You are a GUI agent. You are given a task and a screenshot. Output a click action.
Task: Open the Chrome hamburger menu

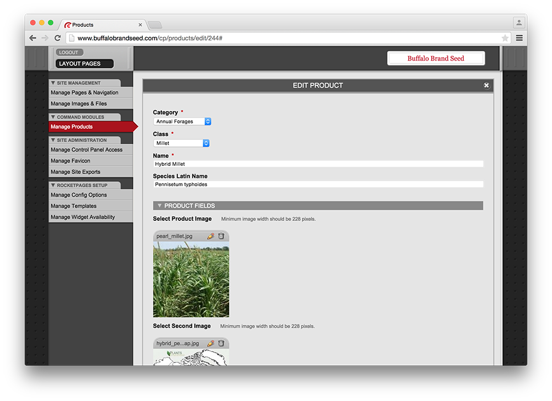[x=519, y=38]
